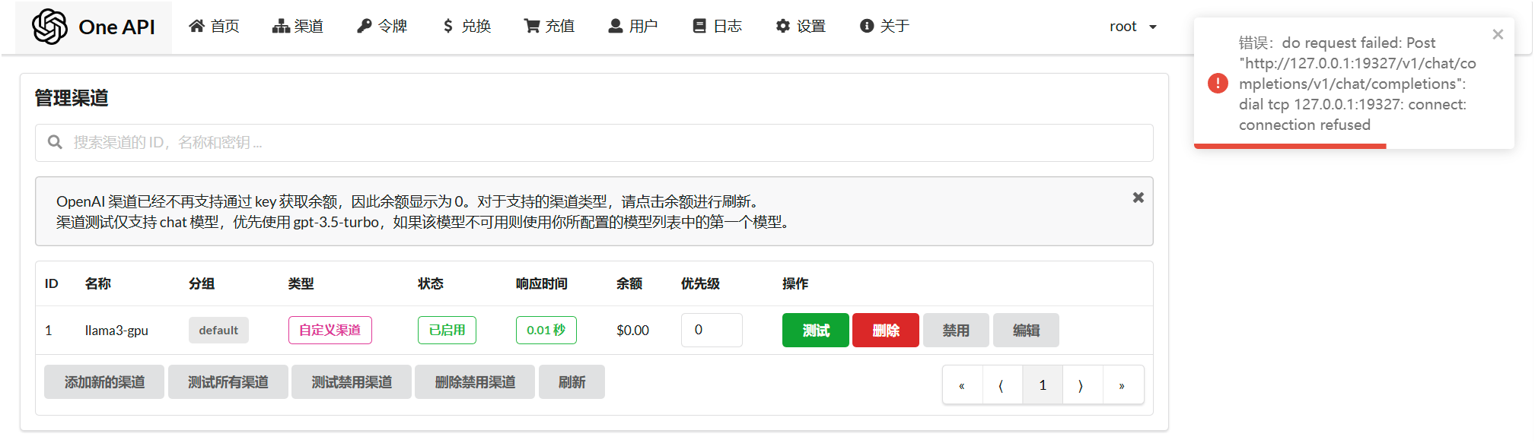Click the info icon for 关于
This screenshot has height=443, width=1535.
pyautogui.click(x=866, y=27)
